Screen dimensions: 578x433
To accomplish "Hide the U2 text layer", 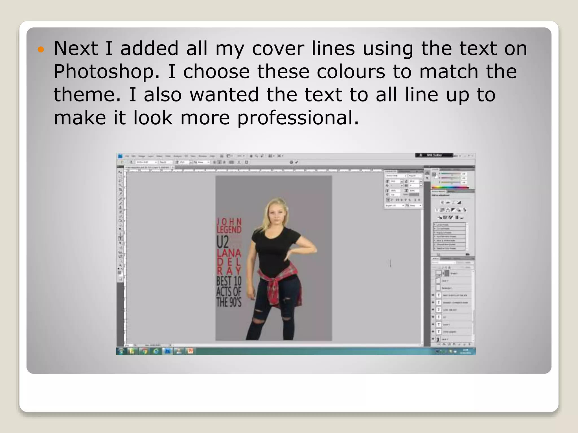I will tap(433, 317).
